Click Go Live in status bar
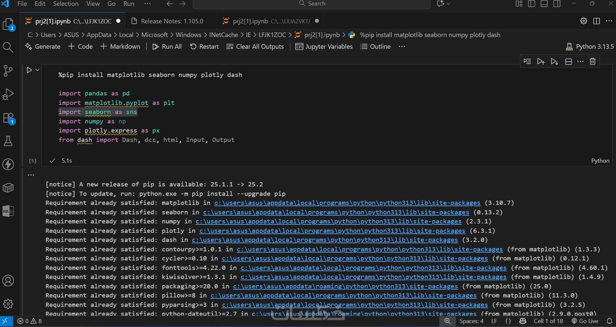This screenshot has width=616, height=327. click(x=585, y=321)
